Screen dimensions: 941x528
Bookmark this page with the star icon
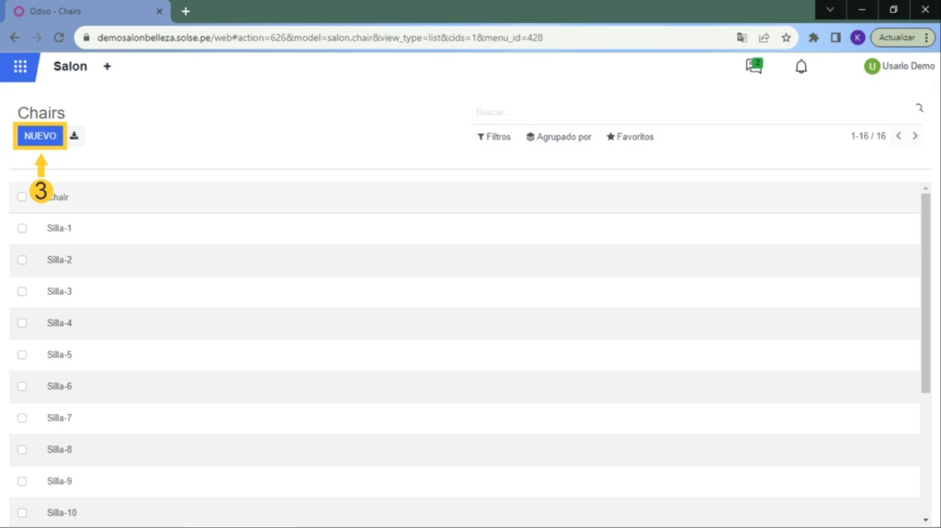pos(786,38)
